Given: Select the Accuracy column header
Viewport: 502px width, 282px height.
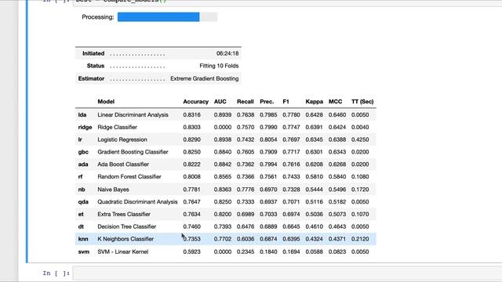Looking at the screenshot, I should click(195, 102).
